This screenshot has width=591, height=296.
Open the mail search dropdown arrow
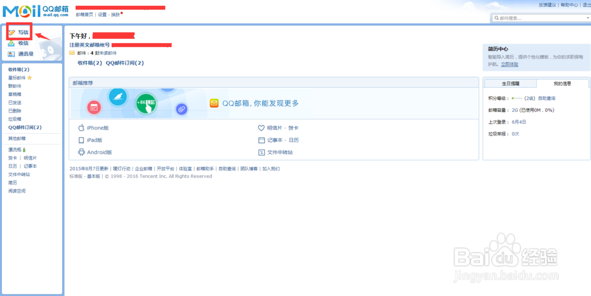point(588,18)
